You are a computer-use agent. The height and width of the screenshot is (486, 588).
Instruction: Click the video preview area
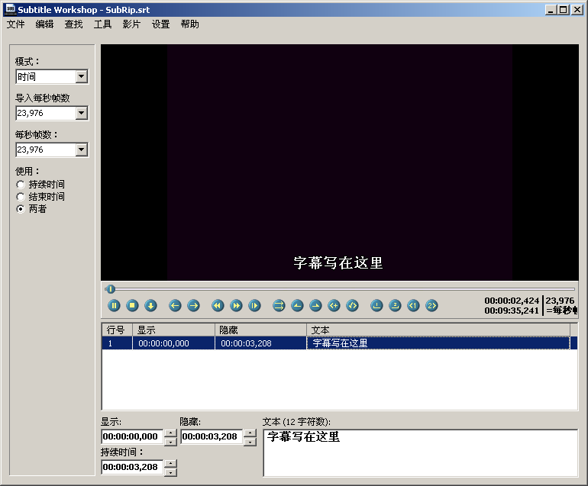coord(339,163)
